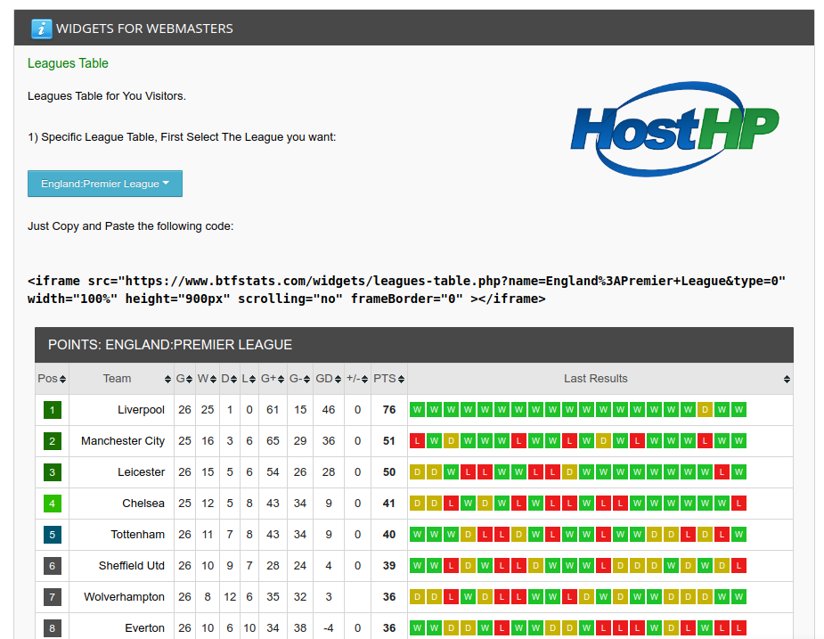Click Manchester City's first red L badge
Screen dimensions: 824x639
click(x=416, y=440)
